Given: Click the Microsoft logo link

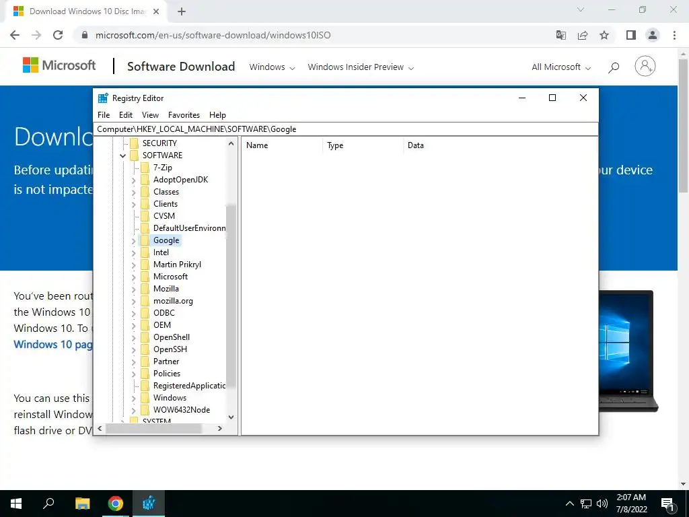Looking at the screenshot, I should click(59, 65).
